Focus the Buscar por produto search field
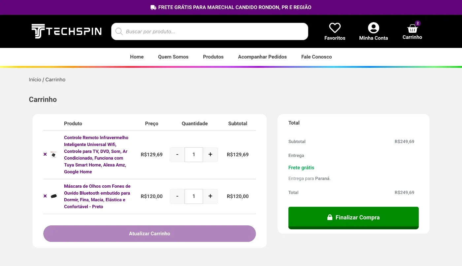462x266 pixels. [x=210, y=31]
